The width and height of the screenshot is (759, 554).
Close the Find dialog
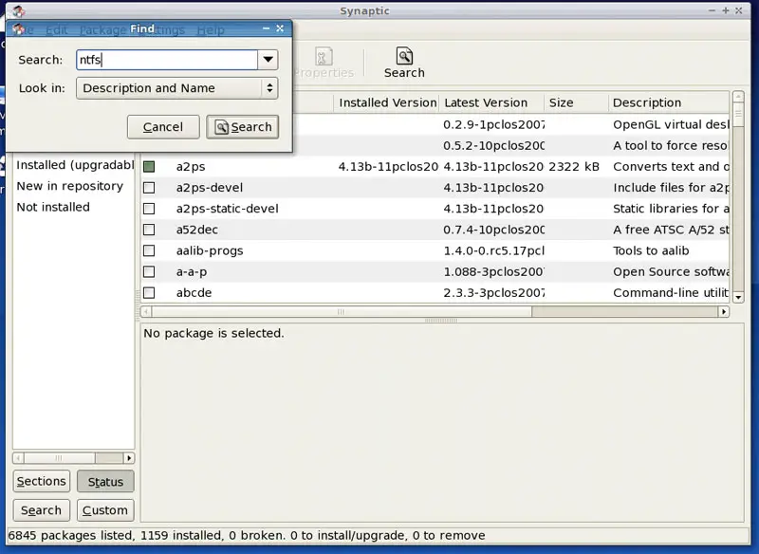pos(280,28)
